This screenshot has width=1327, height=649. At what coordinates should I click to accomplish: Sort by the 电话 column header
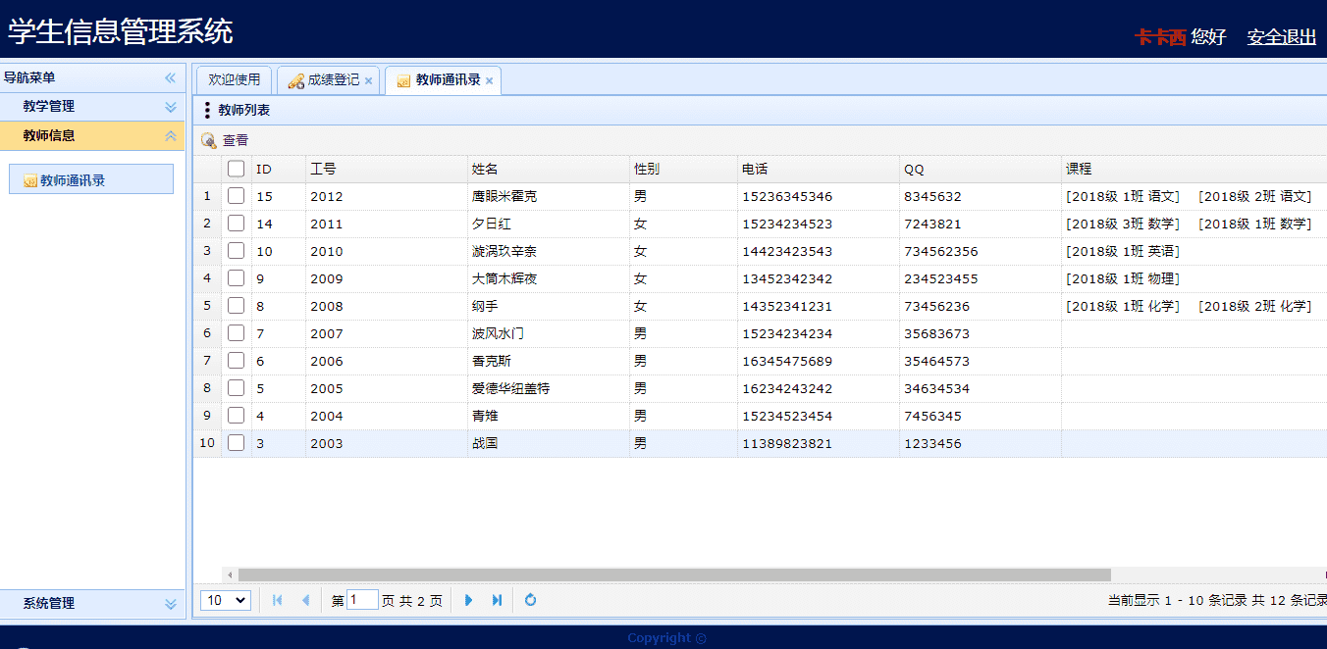coord(819,169)
